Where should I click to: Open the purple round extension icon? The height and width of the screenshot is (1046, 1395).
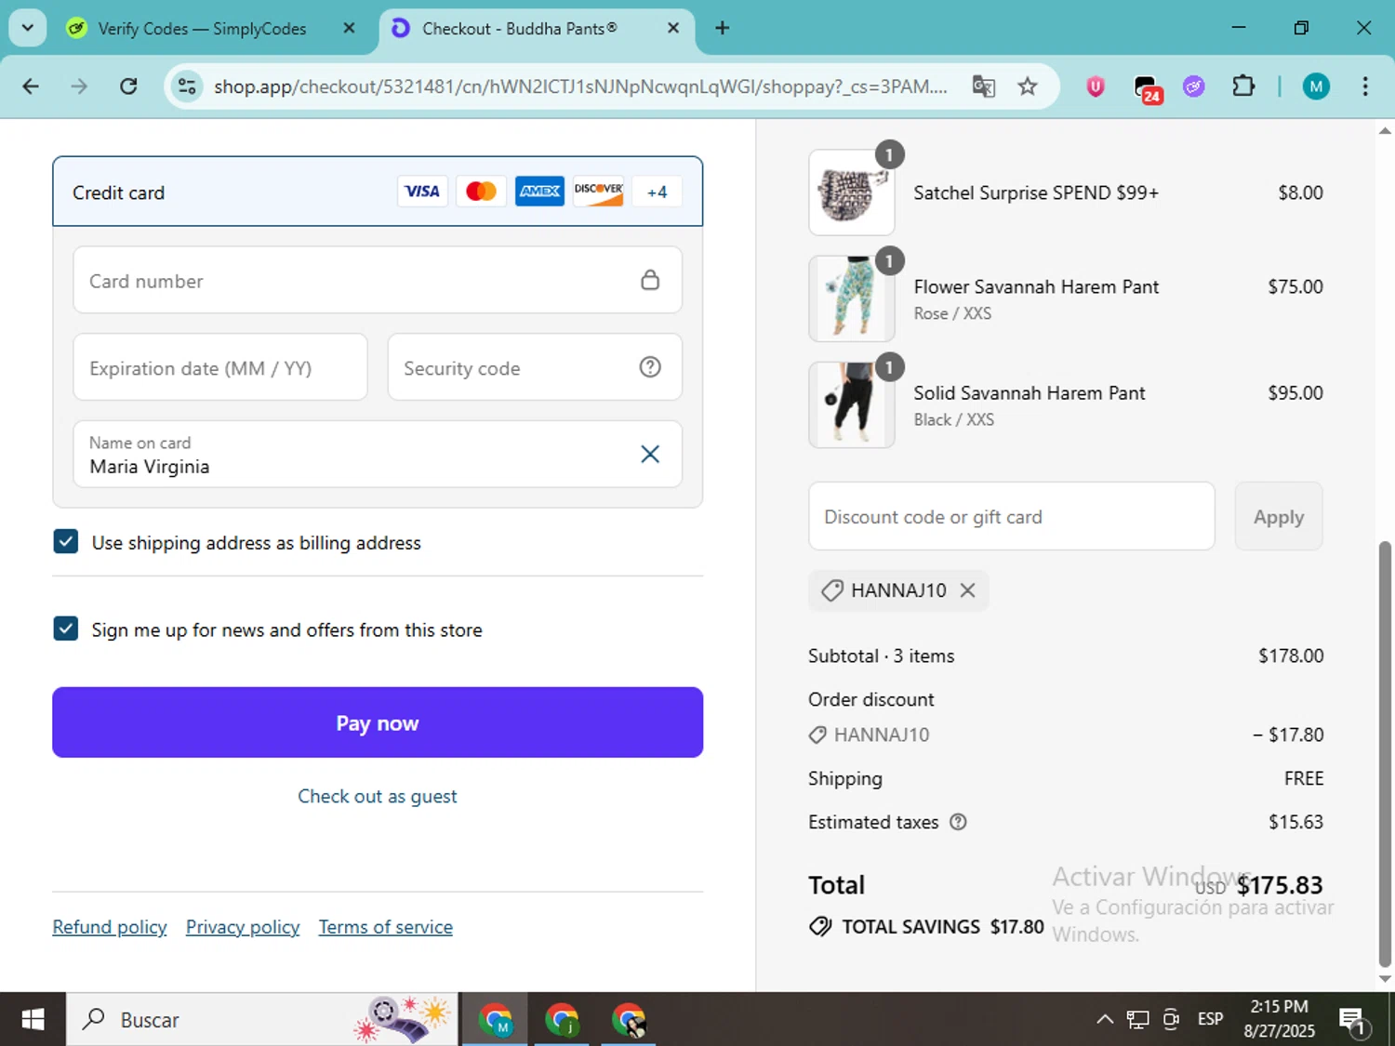[1194, 86]
